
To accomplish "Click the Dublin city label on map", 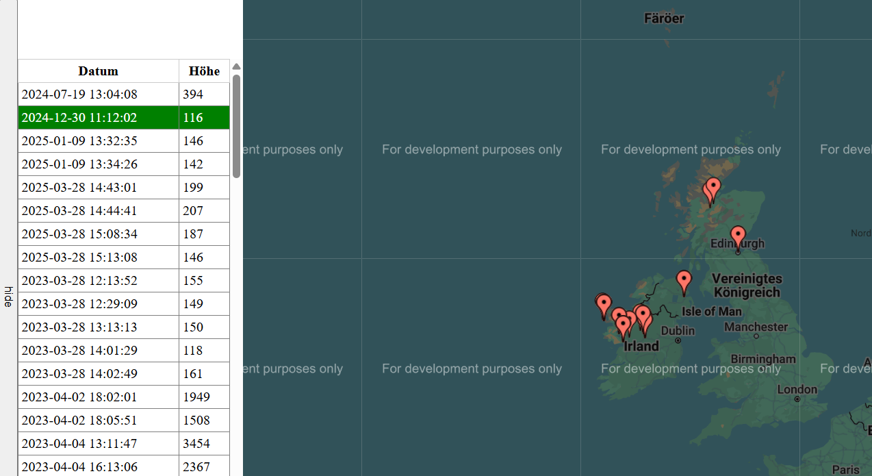I will [x=678, y=331].
